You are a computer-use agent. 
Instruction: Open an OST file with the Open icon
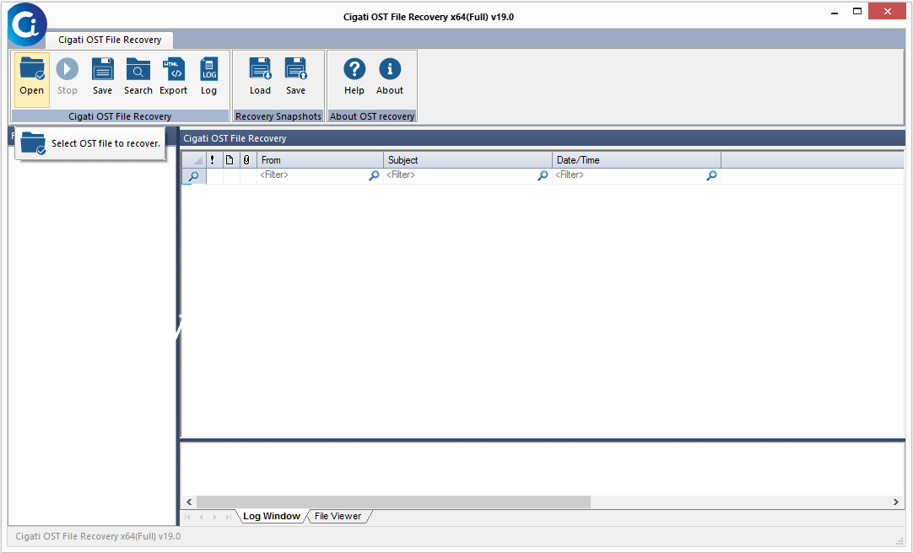(x=32, y=79)
